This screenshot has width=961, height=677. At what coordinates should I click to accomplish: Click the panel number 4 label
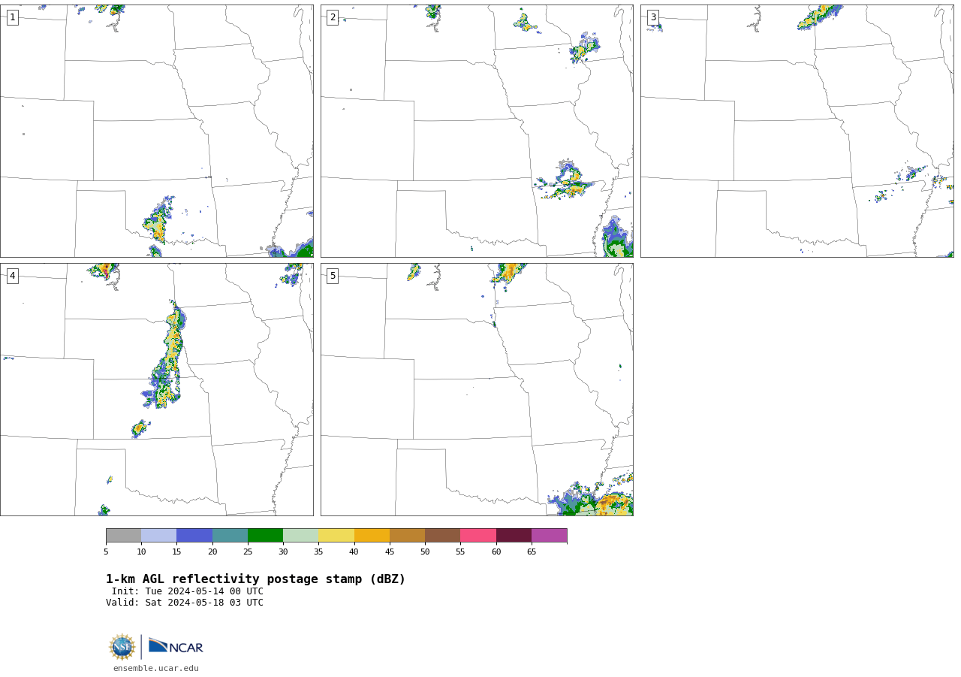coord(12,276)
